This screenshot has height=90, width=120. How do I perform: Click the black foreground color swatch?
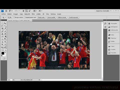pos(3,53)
